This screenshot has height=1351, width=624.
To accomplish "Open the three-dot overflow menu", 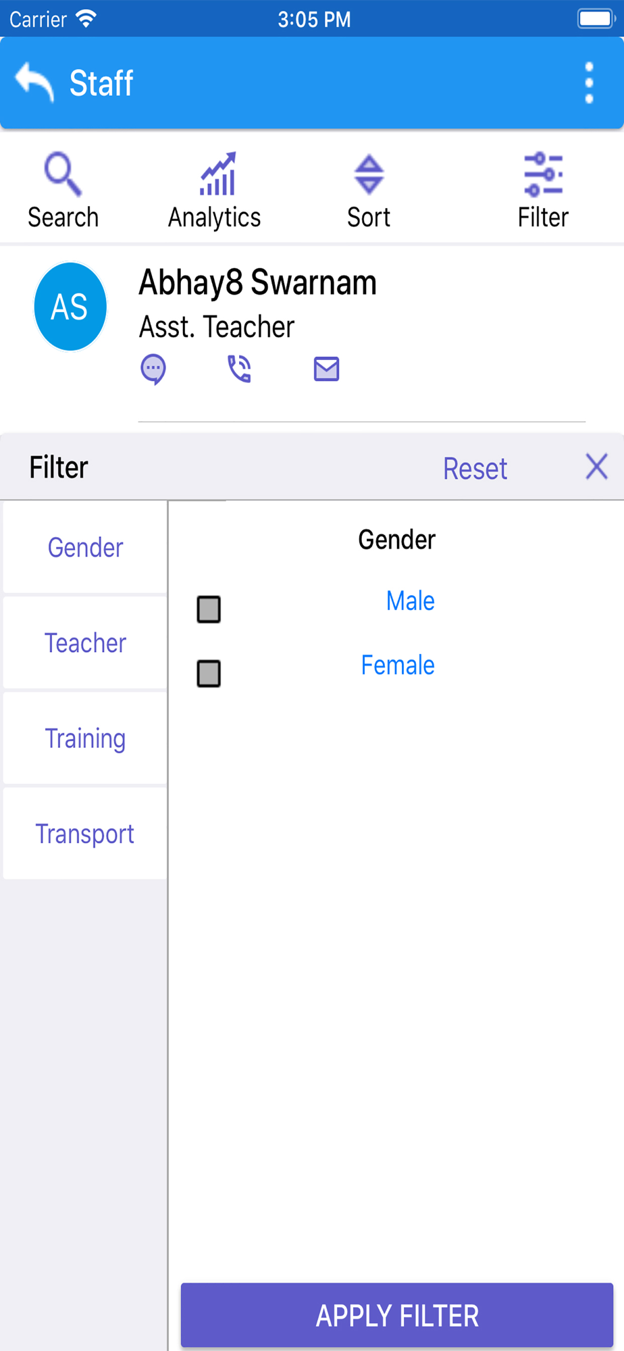I will click(589, 83).
